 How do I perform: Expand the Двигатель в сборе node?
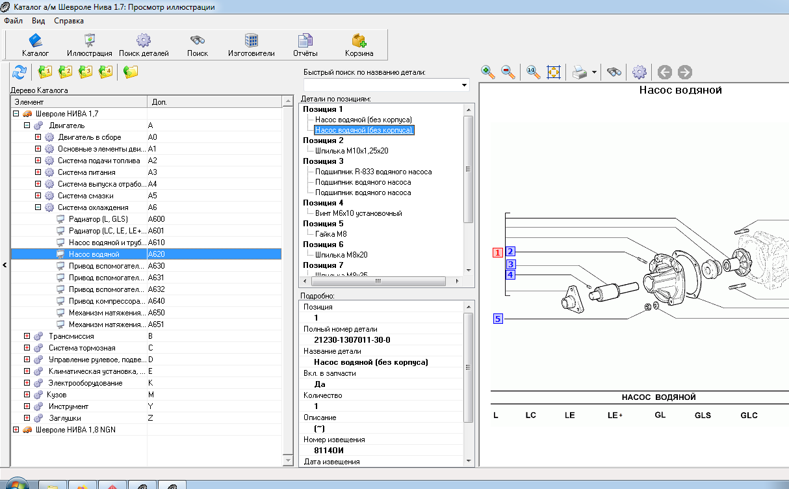[38, 137]
